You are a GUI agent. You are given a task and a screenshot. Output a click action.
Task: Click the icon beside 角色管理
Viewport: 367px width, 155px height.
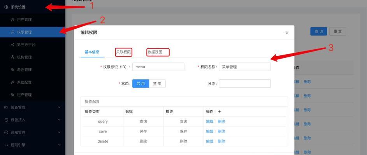point(12,70)
